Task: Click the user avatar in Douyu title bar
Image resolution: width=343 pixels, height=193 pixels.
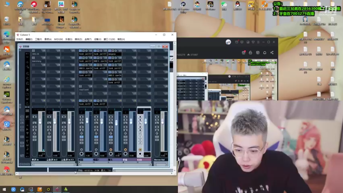Action: coord(228,42)
